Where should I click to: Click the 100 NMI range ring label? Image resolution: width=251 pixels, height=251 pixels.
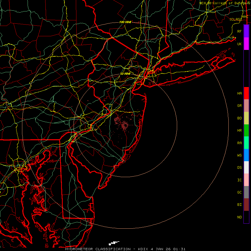click(x=125, y=22)
